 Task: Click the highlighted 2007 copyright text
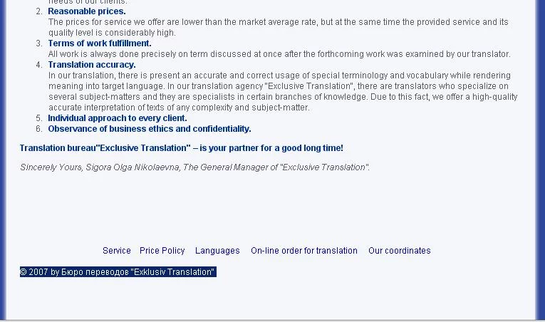[118, 272]
